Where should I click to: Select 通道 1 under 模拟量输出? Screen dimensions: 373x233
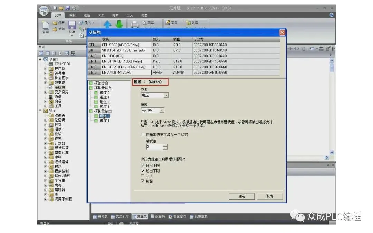pyautogui.click(x=104, y=120)
